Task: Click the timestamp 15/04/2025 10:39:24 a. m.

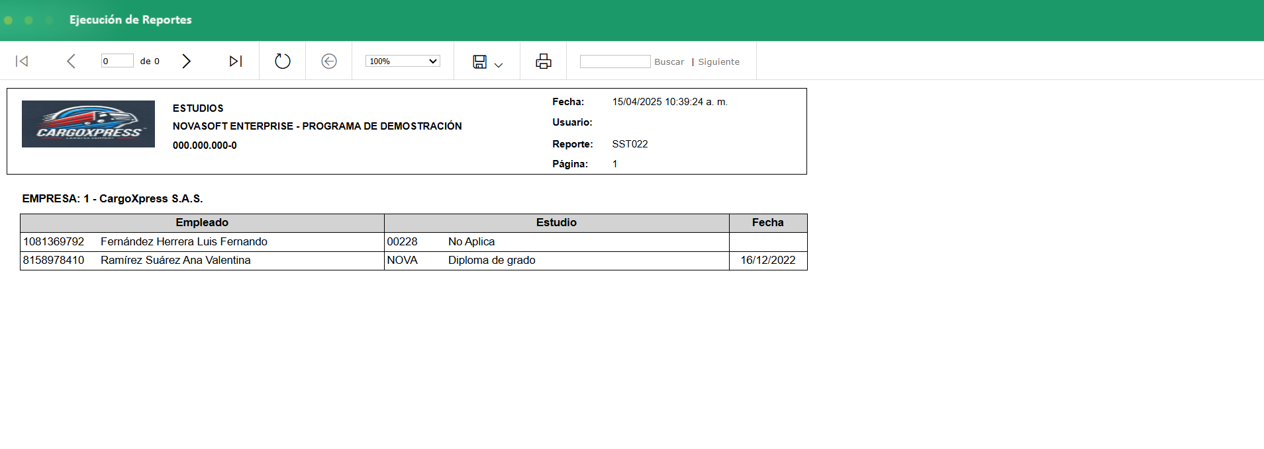Action: pyautogui.click(x=669, y=102)
